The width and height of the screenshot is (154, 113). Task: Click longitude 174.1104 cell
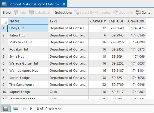click(x=136, y=71)
